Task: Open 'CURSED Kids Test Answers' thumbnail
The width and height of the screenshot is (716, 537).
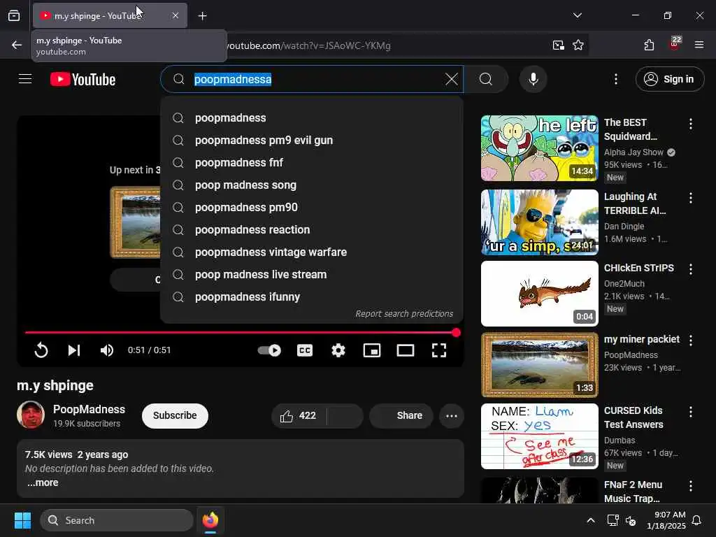Action: point(539,436)
